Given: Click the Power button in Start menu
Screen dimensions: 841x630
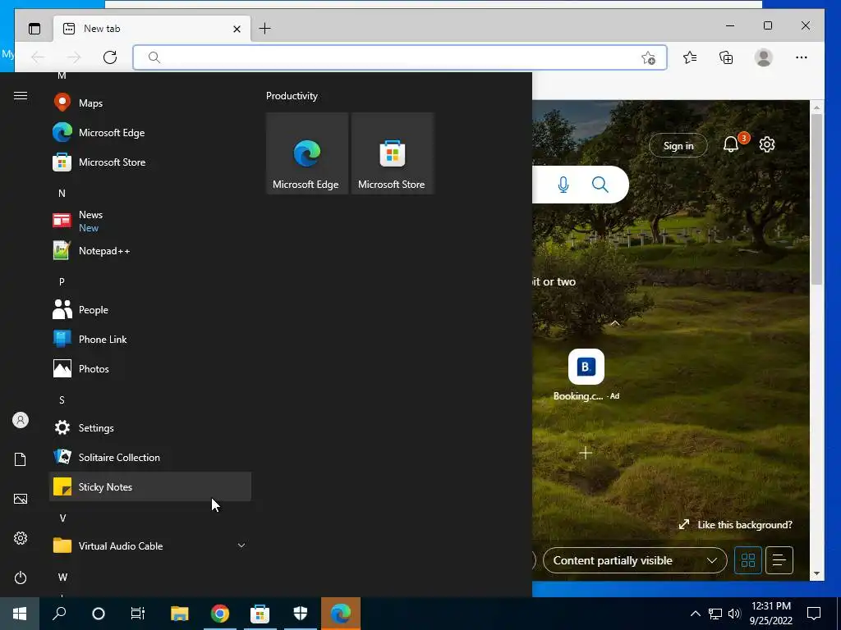Looking at the screenshot, I should [21, 577].
